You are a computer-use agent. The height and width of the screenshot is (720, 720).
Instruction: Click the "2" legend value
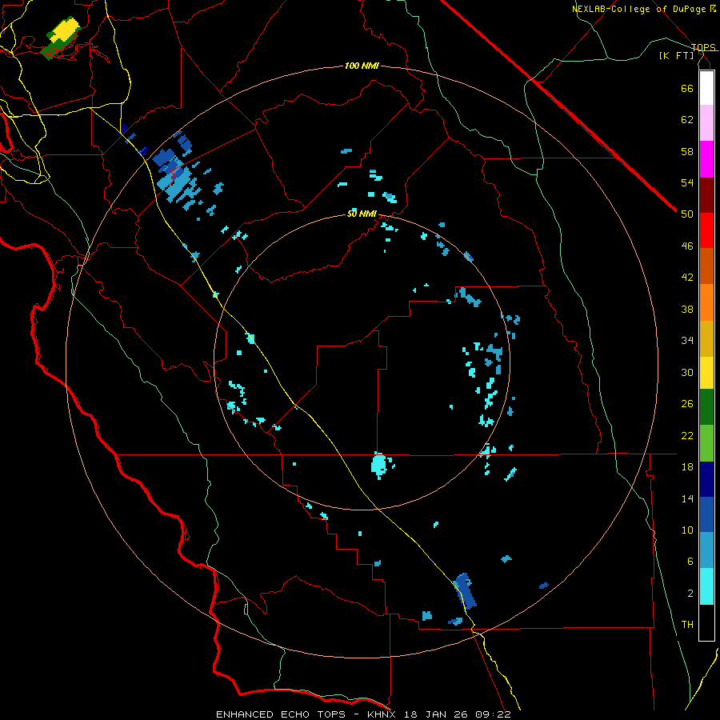pyautogui.click(x=690, y=594)
